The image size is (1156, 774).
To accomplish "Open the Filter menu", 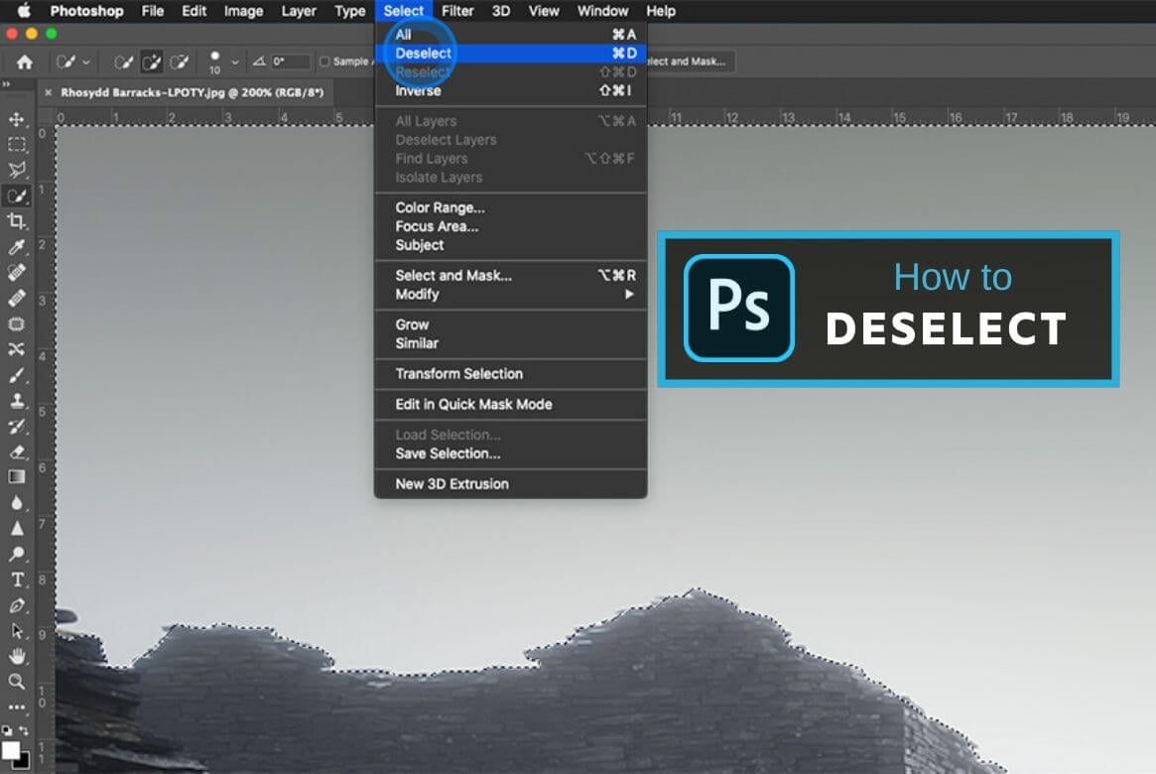I will [457, 11].
